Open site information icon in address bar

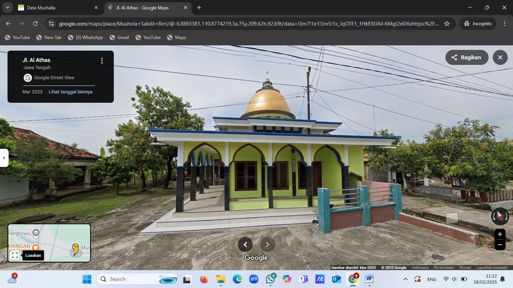coord(51,24)
